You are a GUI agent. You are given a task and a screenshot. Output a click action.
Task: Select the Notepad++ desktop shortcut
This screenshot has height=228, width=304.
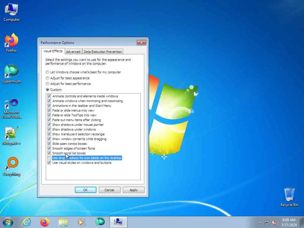12,135
